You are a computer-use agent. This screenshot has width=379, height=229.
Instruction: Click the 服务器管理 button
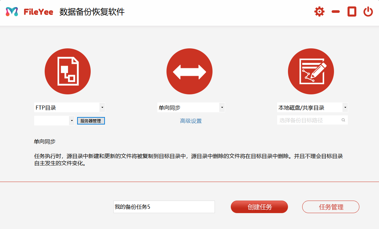coord(91,121)
